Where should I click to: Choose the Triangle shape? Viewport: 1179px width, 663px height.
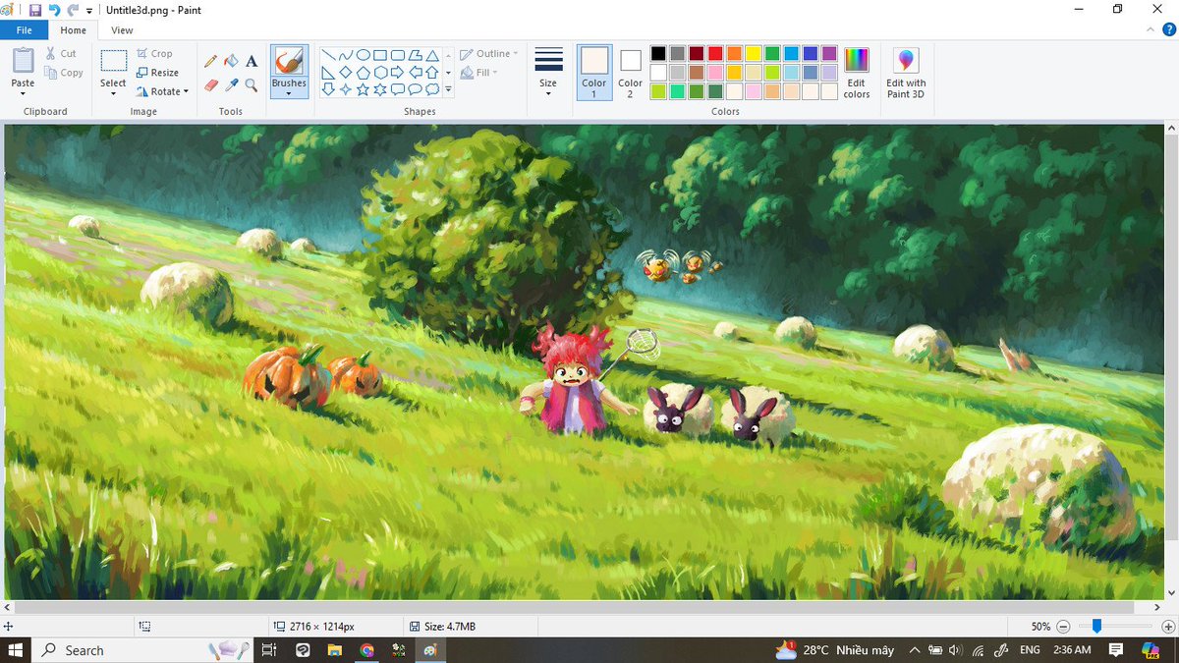click(431, 55)
